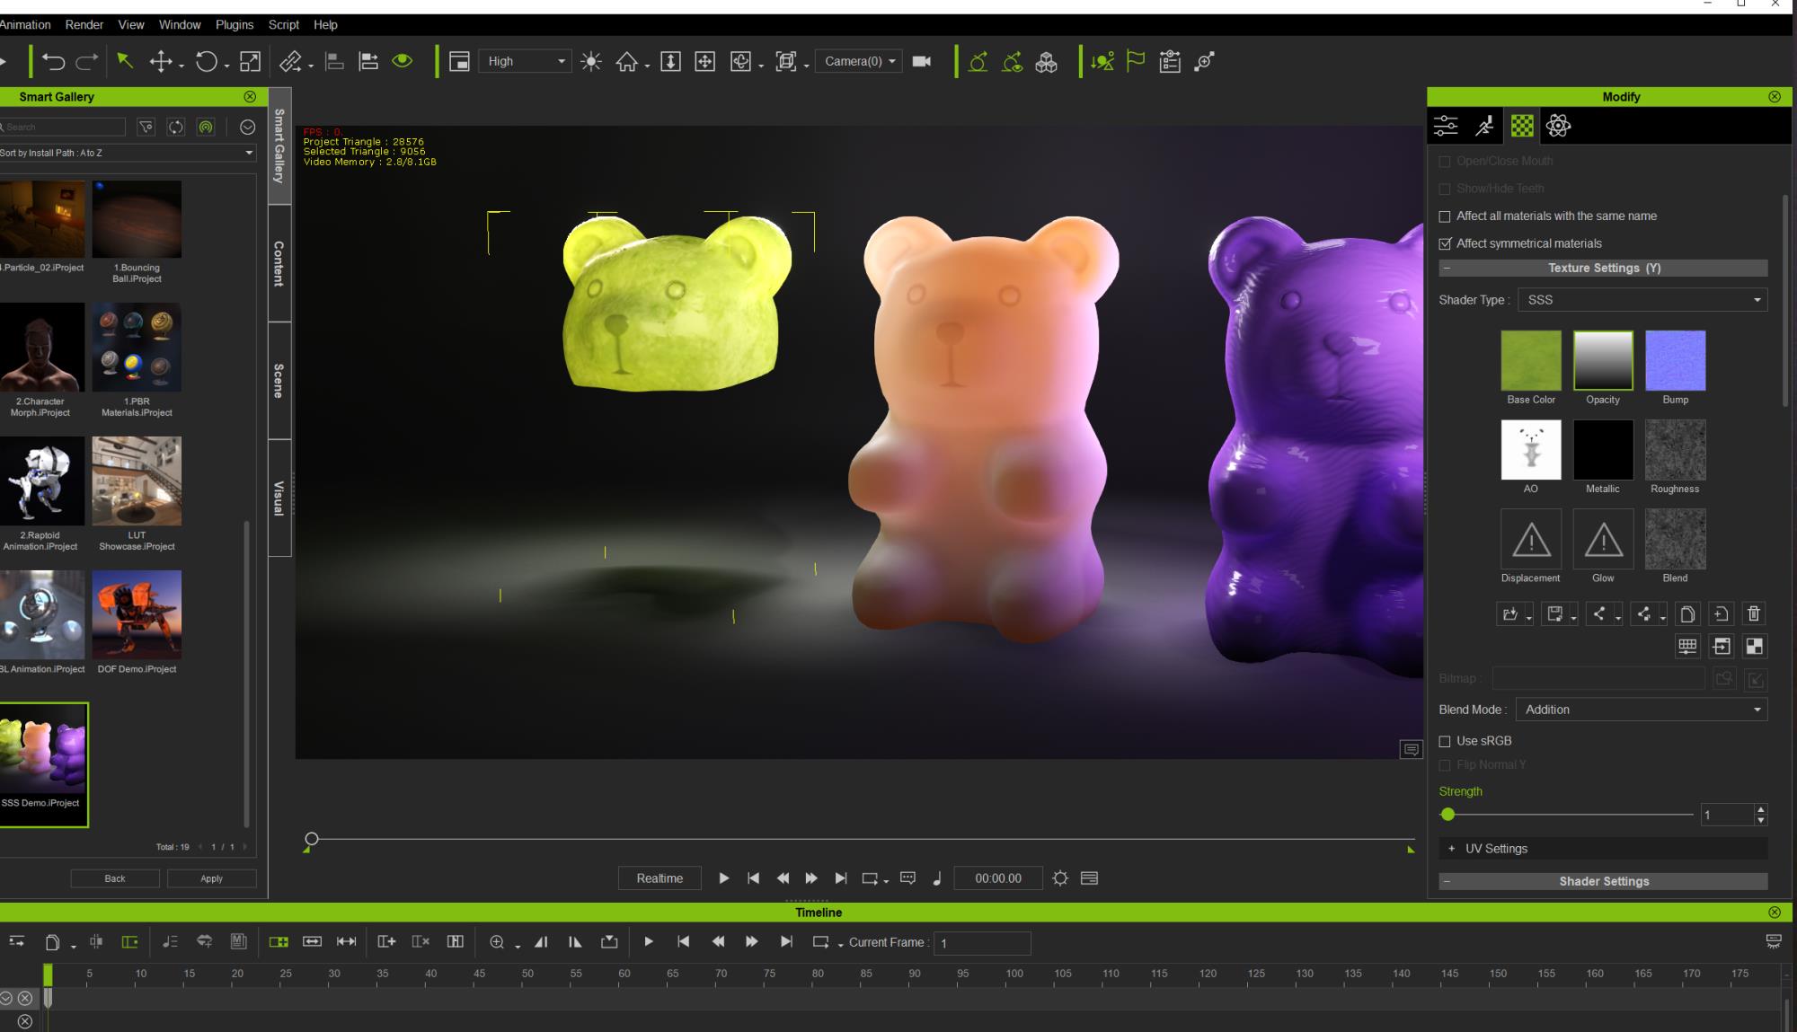Open the atom physics tab in Modify
This screenshot has width=1797, height=1032.
[1559, 126]
